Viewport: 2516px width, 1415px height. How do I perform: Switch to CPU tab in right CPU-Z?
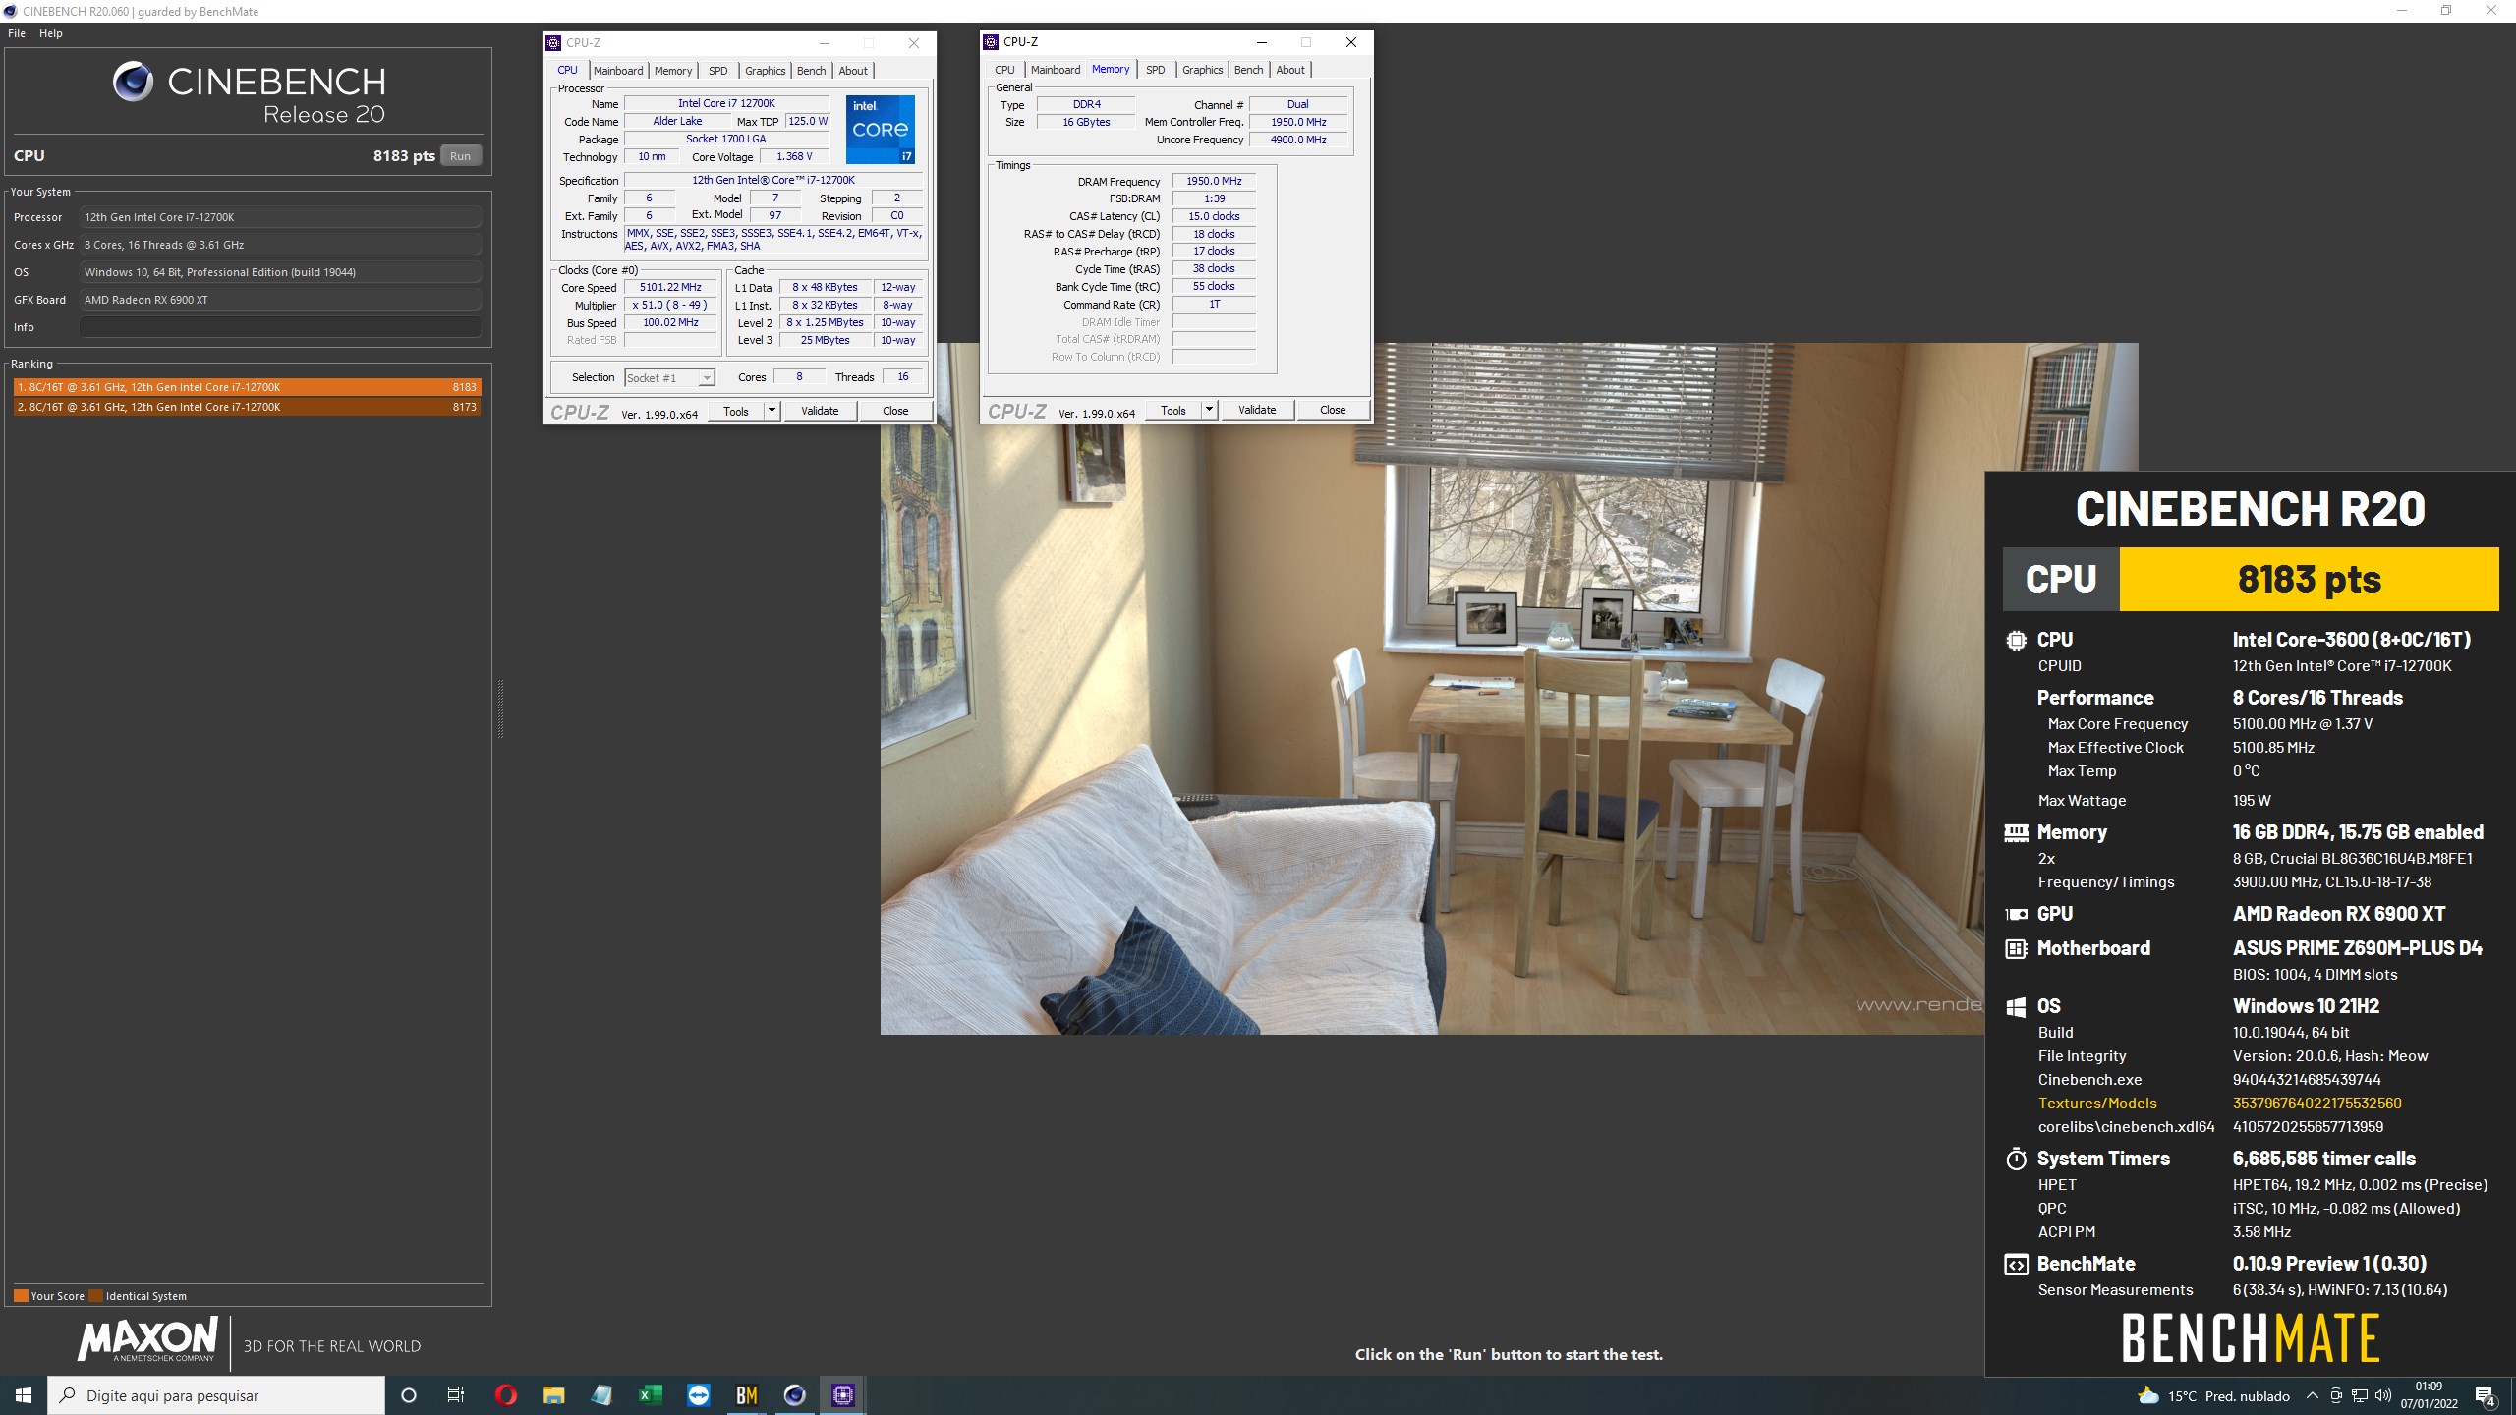click(x=1004, y=70)
